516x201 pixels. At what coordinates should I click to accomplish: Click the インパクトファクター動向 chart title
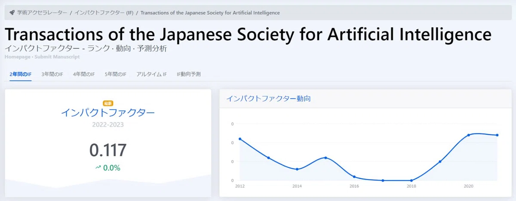pyautogui.click(x=268, y=98)
